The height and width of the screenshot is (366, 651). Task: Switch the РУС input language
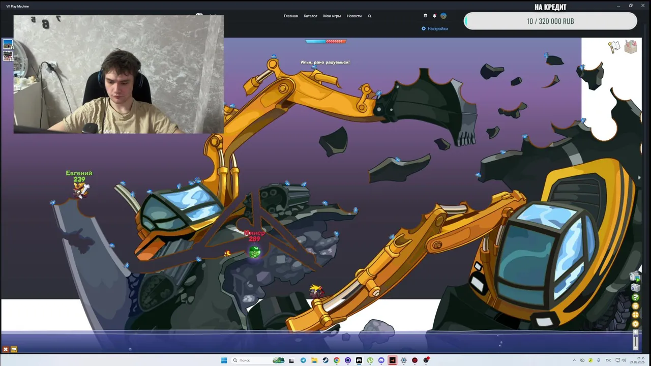pyautogui.click(x=608, y=360)
